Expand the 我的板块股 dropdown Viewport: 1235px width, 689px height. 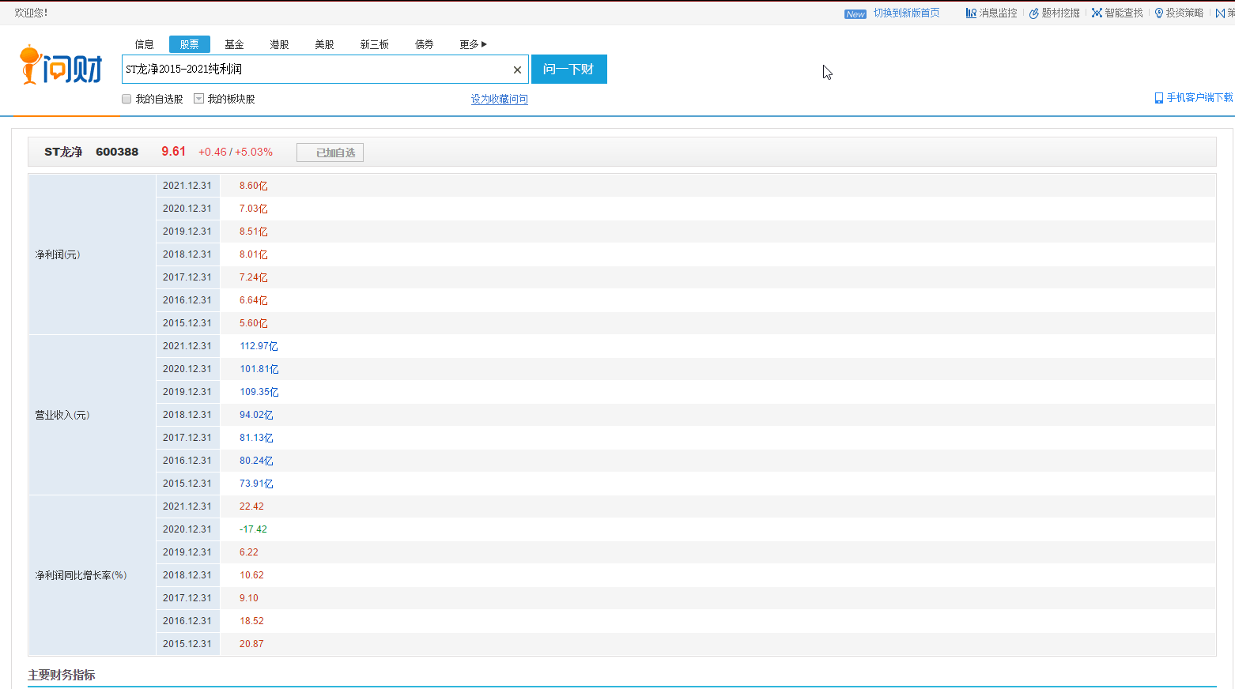[199, 99]
